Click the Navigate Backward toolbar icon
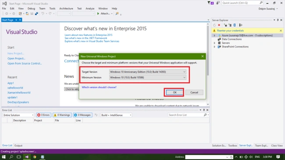285x160 pixels. 7,14
